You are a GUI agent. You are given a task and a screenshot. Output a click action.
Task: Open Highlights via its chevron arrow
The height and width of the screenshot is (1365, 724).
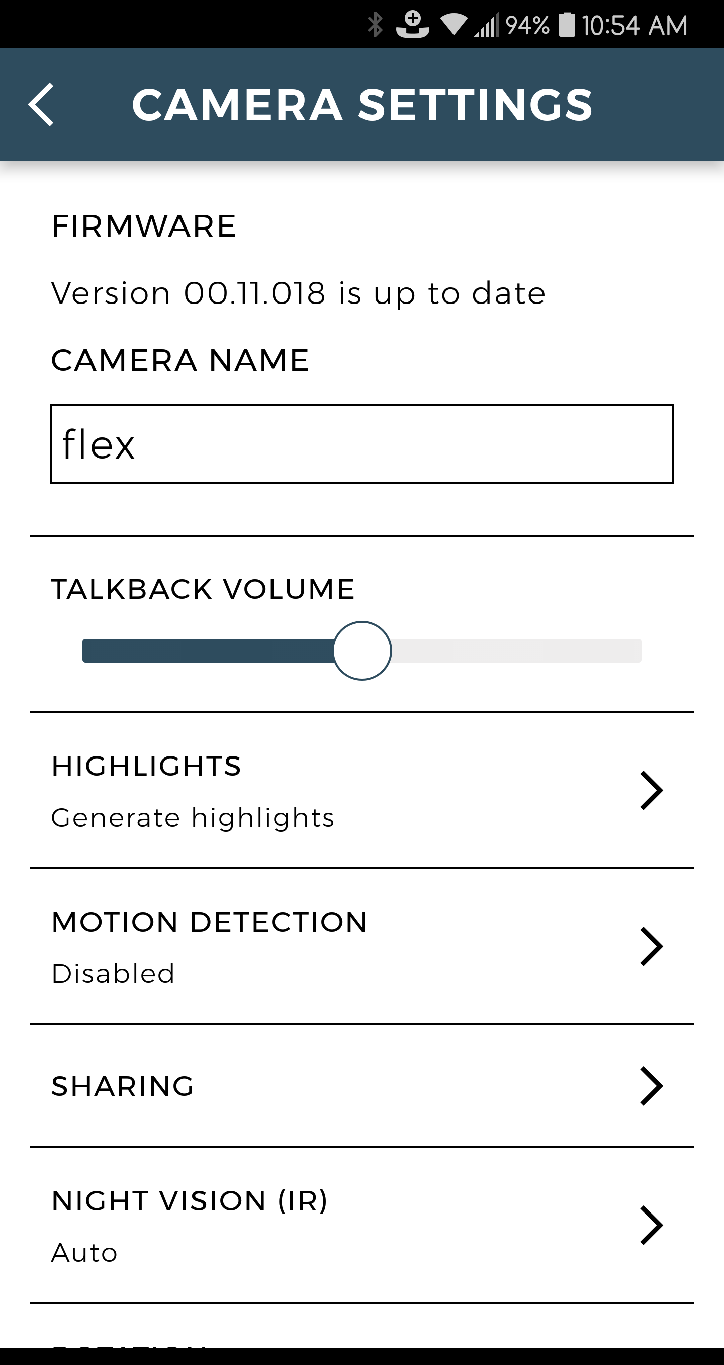[651, 790]
